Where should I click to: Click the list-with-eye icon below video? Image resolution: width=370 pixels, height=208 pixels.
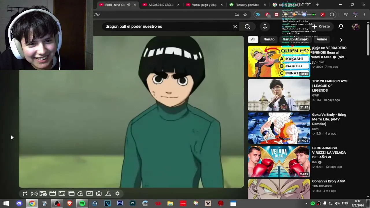click(x=43, y=194)
